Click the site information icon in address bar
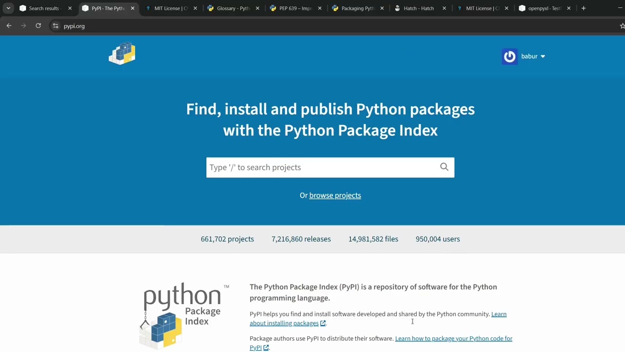The image size is (625, 352). point(56,26)
